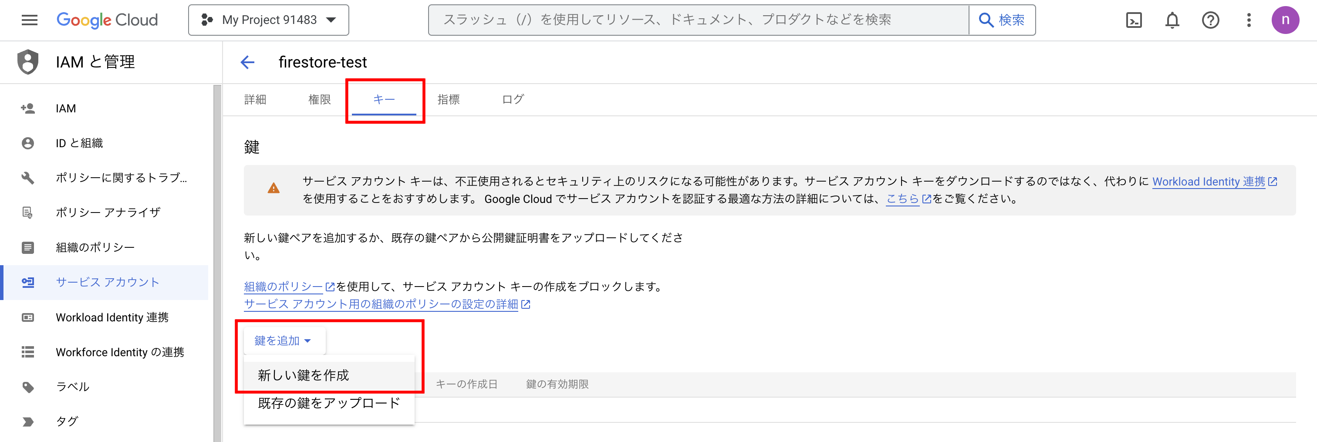Switch to the 権限 tab
The height and width of the screenshot is (442, 1317).
(320, 100)
